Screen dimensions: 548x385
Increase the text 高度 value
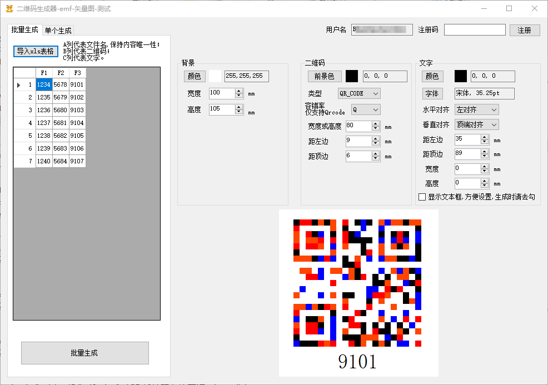coord(485,181)
